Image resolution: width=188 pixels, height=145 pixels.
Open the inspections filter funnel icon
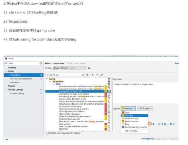[x=87, y=75]
